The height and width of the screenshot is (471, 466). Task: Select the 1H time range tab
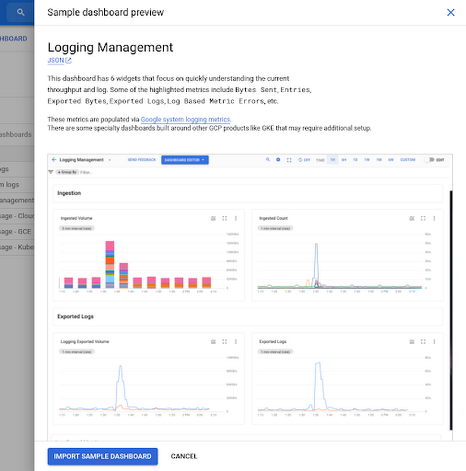[x=333, y=160]
